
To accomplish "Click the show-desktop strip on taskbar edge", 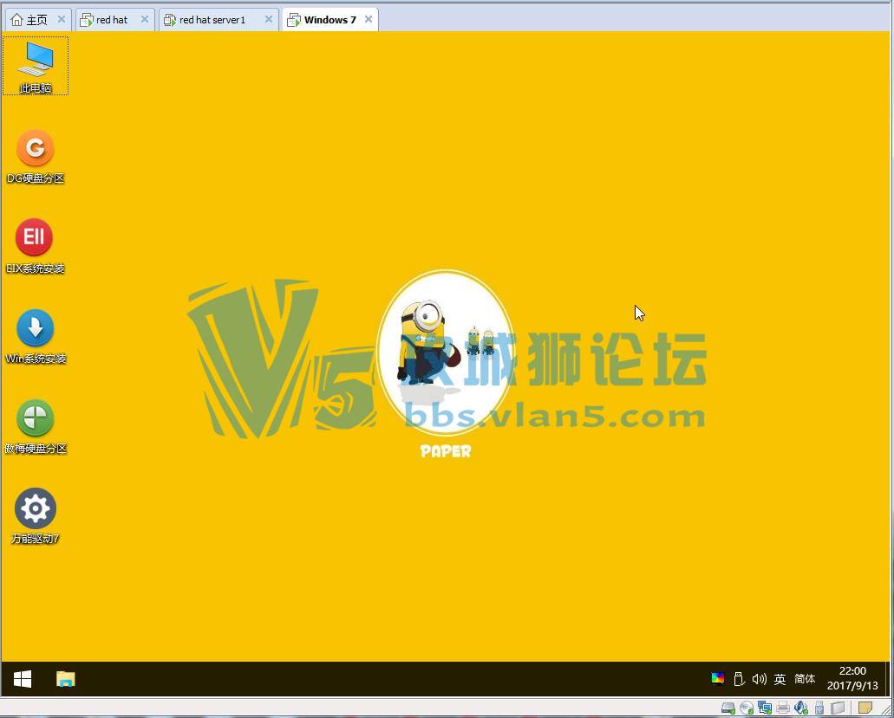I will point(888,679).
